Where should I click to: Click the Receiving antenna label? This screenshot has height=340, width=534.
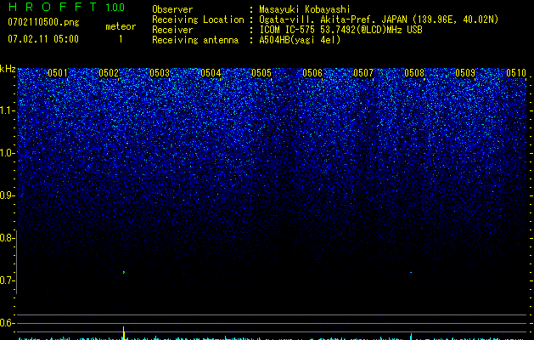195,40
